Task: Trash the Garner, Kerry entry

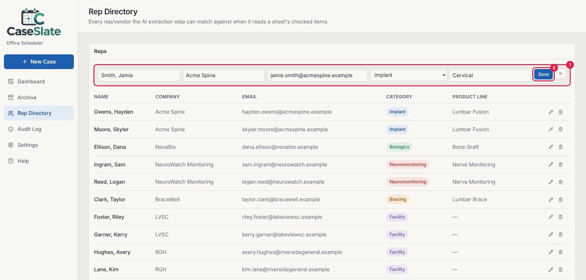Action: [561, 234]
